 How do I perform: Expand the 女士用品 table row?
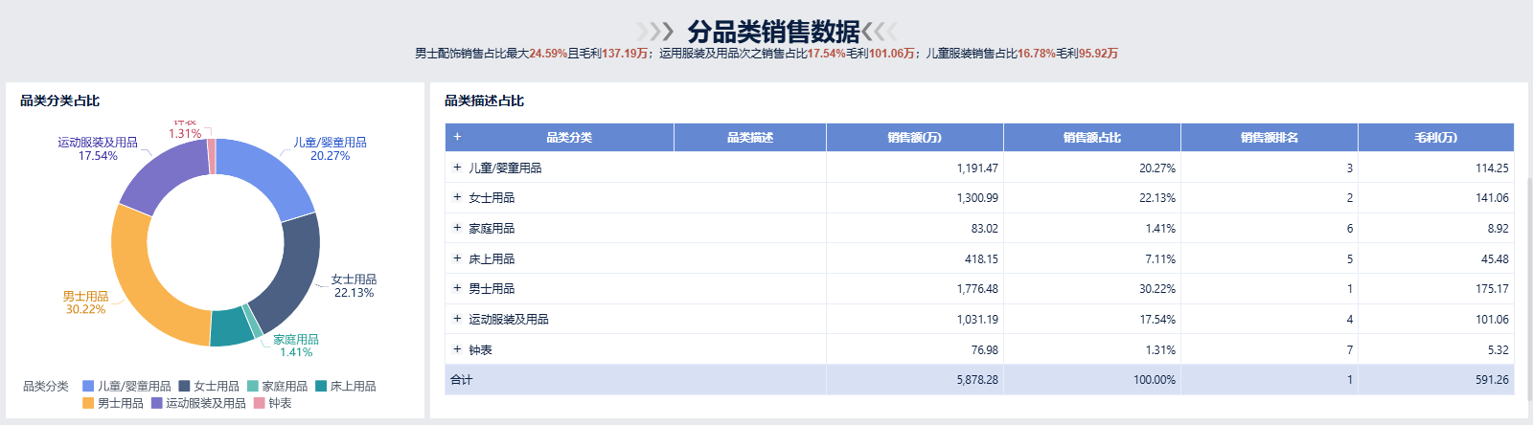coord(457,197)
